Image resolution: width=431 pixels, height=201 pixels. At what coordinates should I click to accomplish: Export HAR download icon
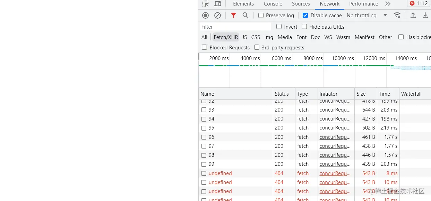pos(425,15)
